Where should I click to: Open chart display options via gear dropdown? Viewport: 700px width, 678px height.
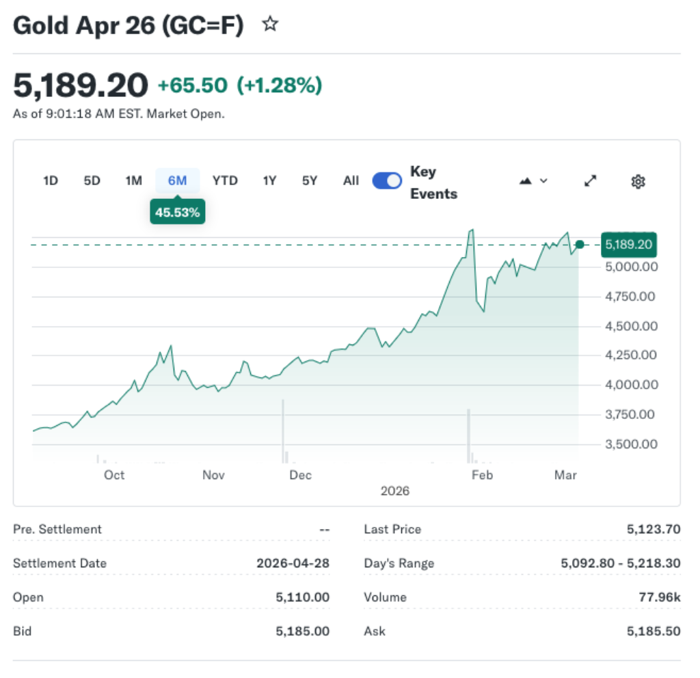pyautogui.click(x=638, y=181)
